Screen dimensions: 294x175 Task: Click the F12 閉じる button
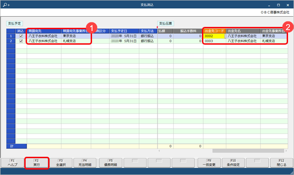tap(282, 163)
